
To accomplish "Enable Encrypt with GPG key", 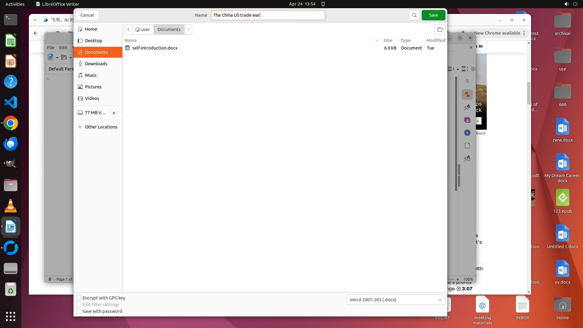I will pyautogui.click(x=79, y=298).
